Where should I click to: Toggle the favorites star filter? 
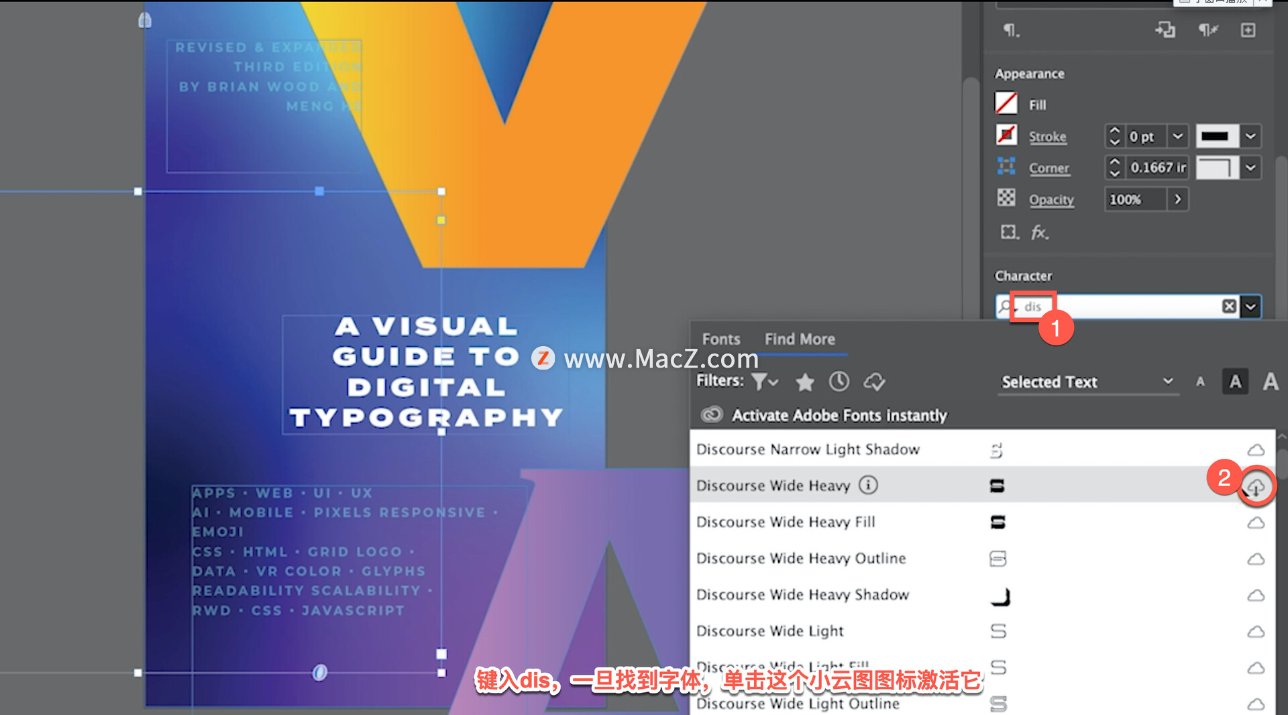pos(805,382)
